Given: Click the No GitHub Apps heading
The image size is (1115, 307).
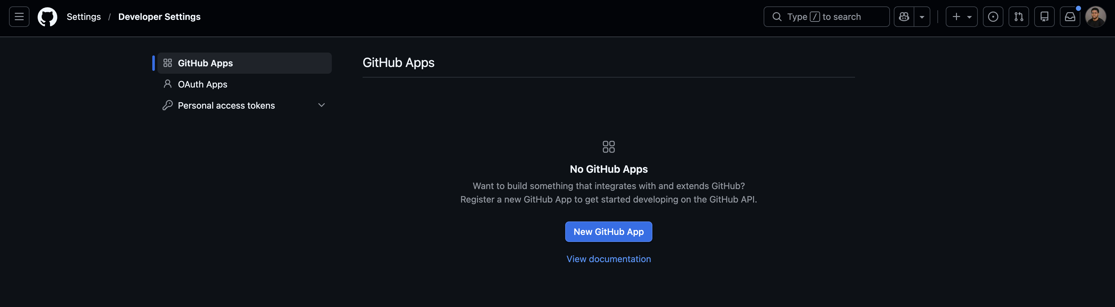Looking at the screenshot, I should coord(608,169).
